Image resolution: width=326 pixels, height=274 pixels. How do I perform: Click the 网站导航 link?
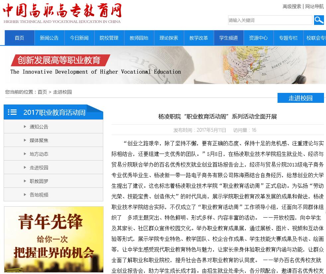[314, 6]
